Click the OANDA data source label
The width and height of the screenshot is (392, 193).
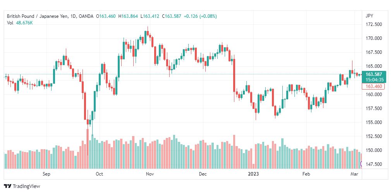pos(86,16)
